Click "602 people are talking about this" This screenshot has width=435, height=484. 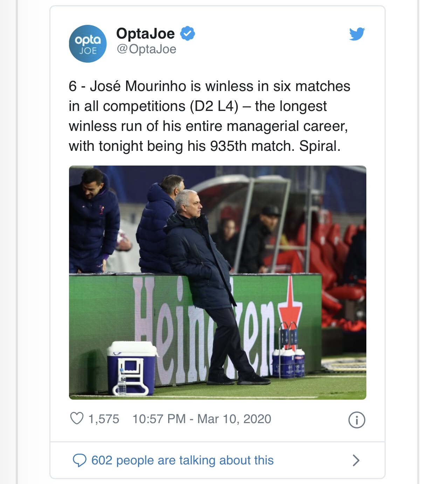coord(182,460)
